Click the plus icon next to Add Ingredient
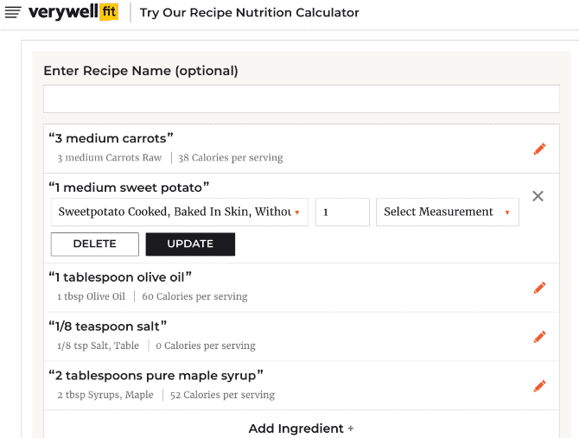 click(x=351, y=428)
